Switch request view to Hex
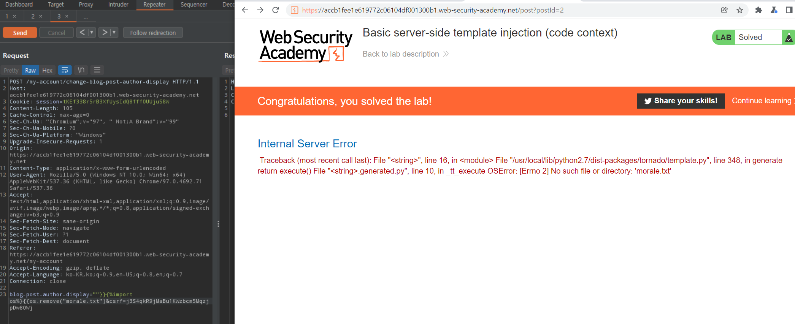 tap(47, 70)
